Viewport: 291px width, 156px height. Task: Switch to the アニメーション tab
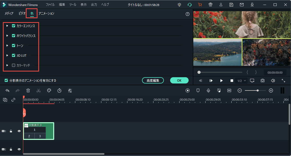tap(46, 13)
